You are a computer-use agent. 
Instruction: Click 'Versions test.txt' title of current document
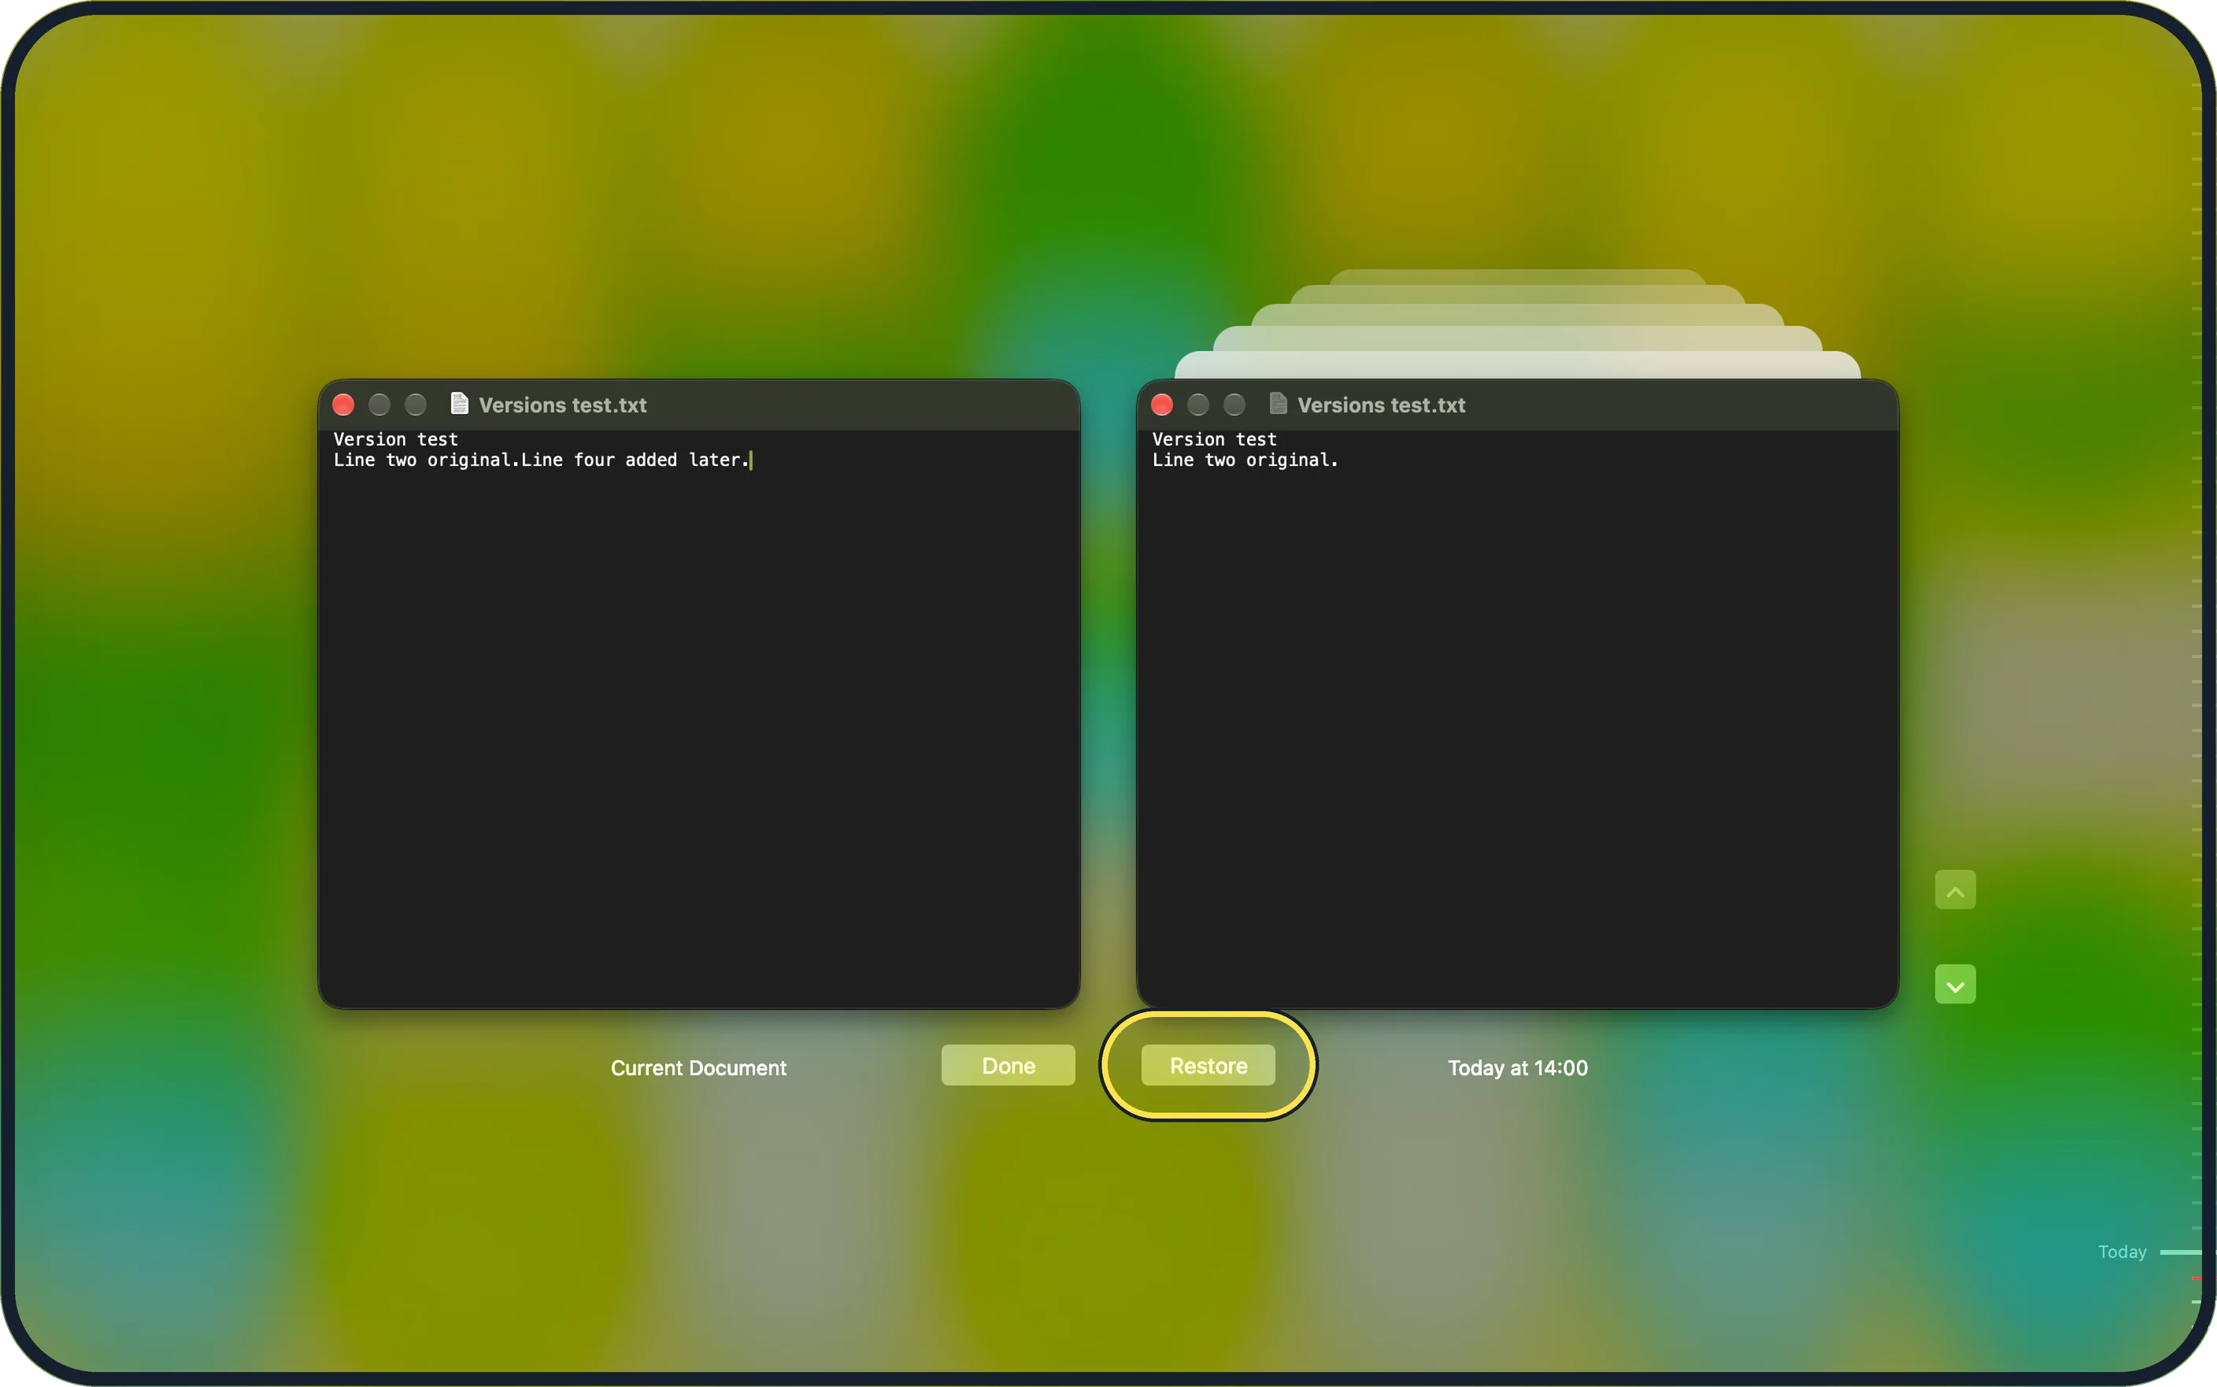562,405
